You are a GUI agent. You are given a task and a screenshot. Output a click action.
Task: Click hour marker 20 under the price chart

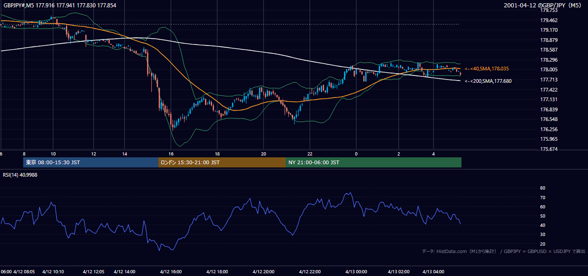[x=263, y=154]
